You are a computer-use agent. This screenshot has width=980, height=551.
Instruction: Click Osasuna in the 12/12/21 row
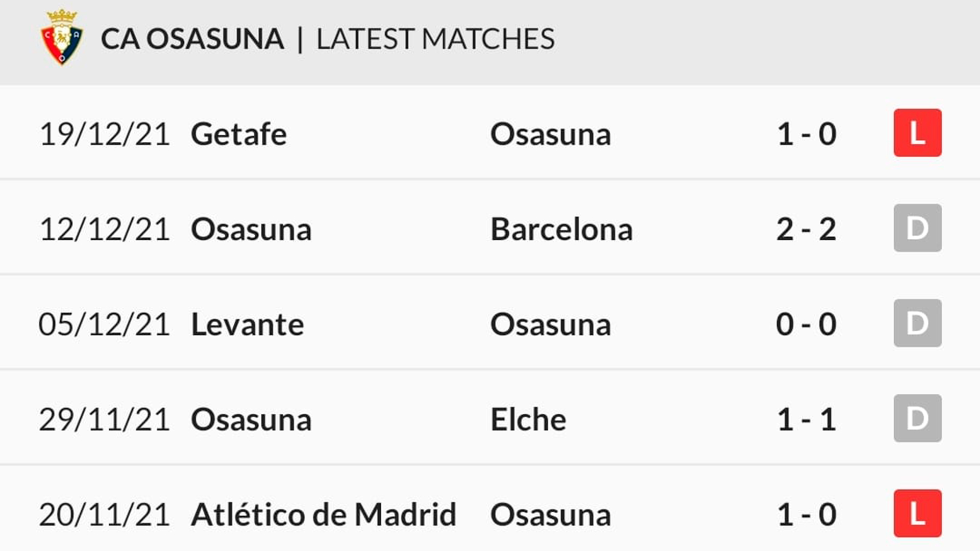click(x=251, y=229)
